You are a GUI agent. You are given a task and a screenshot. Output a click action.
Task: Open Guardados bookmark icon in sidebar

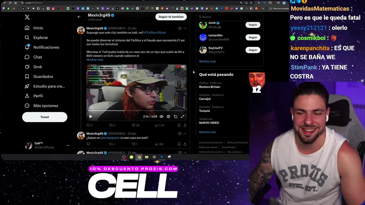(x=27, y=76)
